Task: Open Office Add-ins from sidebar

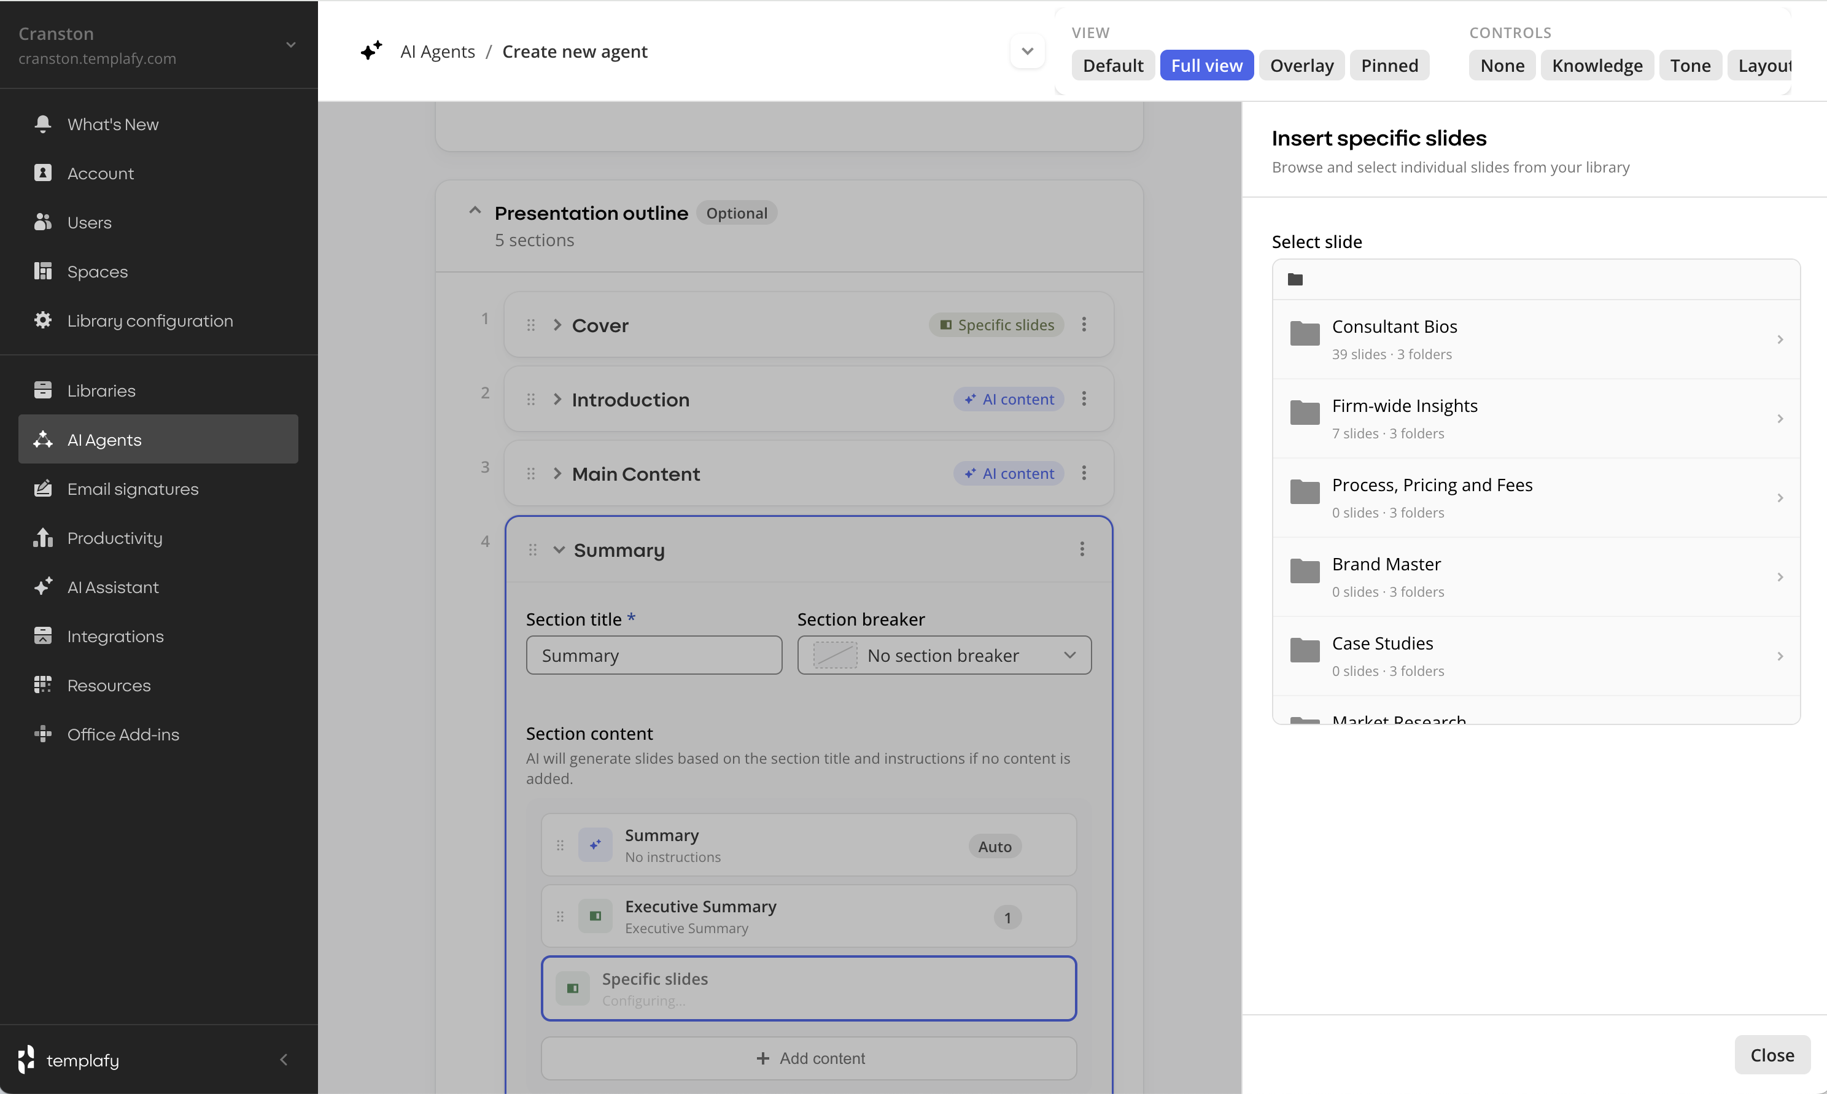Action: pyautogui.click(x=158, y=734)
